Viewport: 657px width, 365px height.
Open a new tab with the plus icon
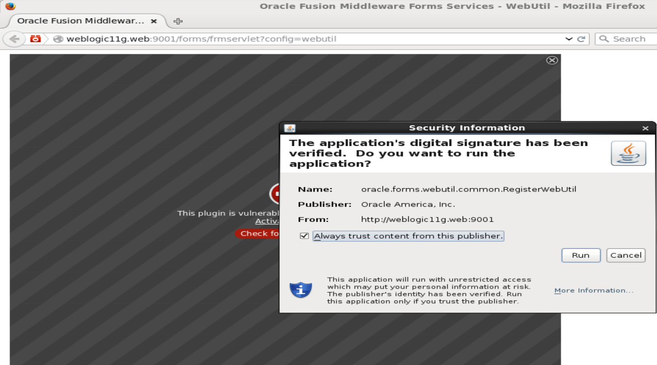[178, 21]
